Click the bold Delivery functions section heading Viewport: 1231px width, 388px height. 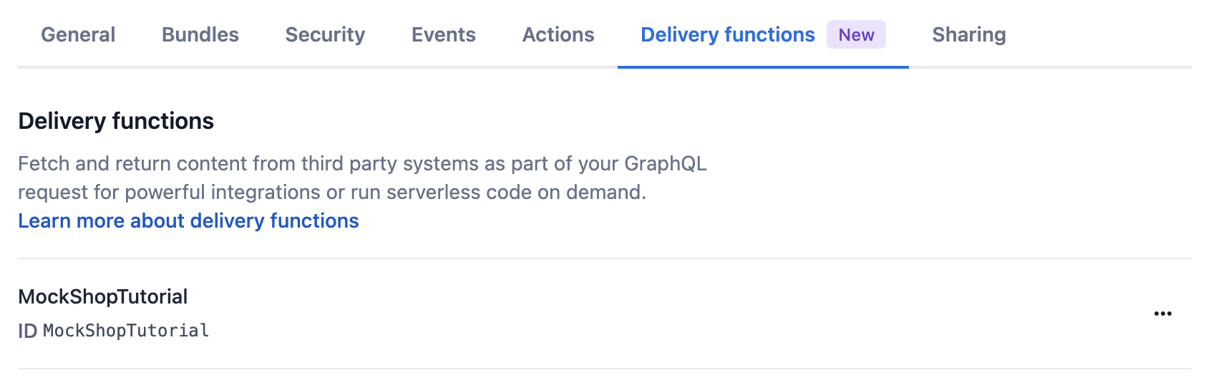[x=116, y=121]
